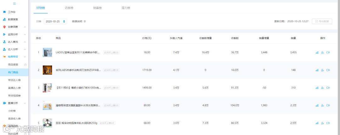This screenshot has height=135, width=340.
Task: Open video icon for 吉列LABS product row
Action: 328,70
